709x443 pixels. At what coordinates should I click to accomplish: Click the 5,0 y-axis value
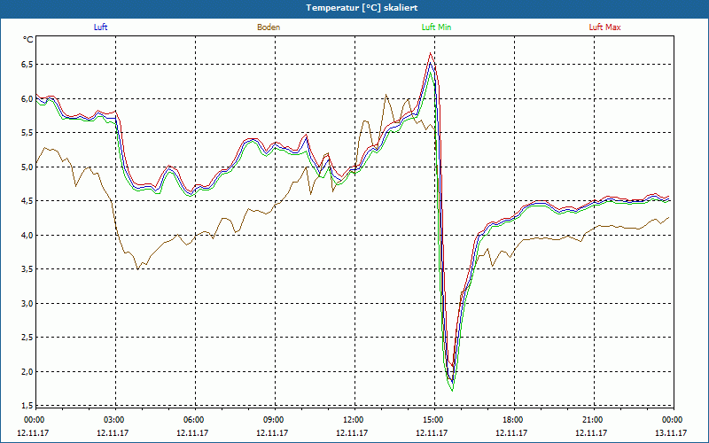click(27, 167)
